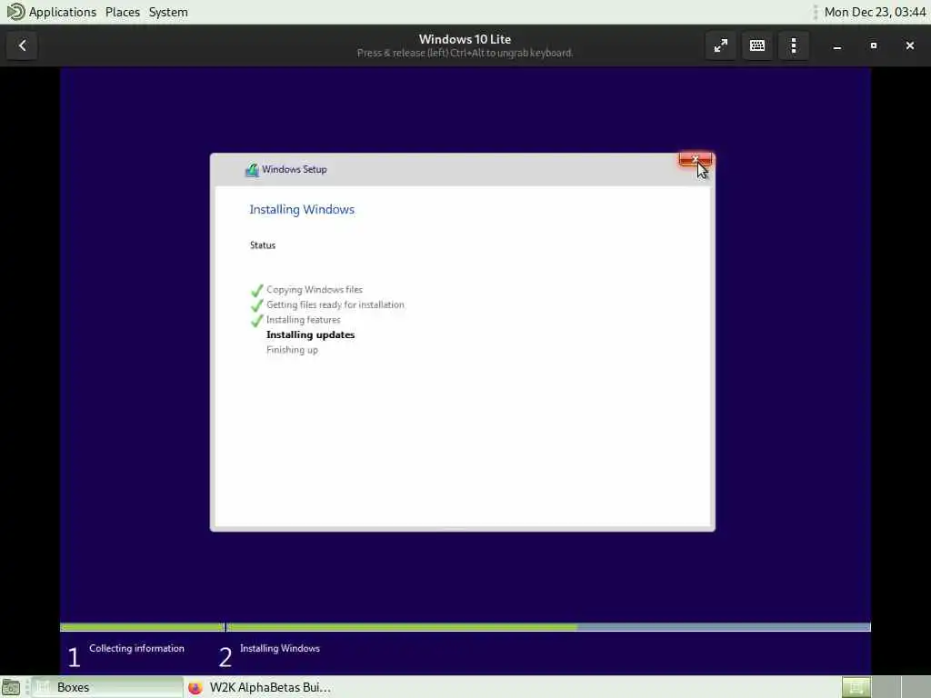Click the Firefox icon in taskbar
The image size is (931, 698).
coord(195,687)
